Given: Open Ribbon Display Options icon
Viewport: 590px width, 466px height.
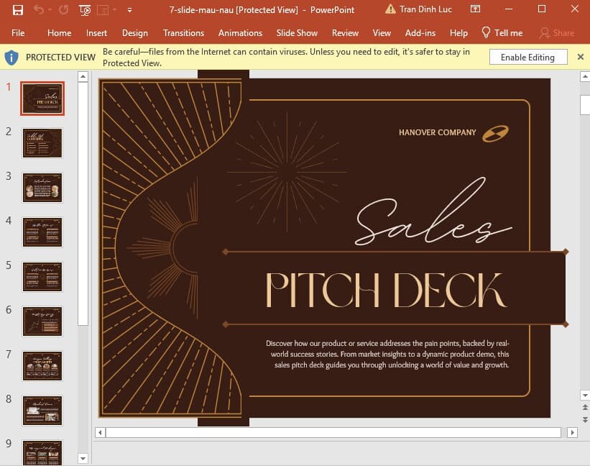Looking at the screenshot, I should click(475, 9).
